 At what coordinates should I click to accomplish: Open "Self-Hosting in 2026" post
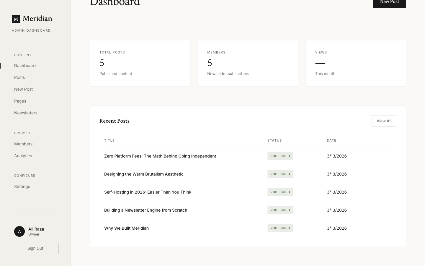[x=148, y=192]
